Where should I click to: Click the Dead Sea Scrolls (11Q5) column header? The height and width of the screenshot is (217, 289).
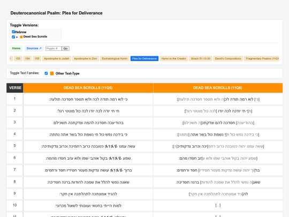88,88
